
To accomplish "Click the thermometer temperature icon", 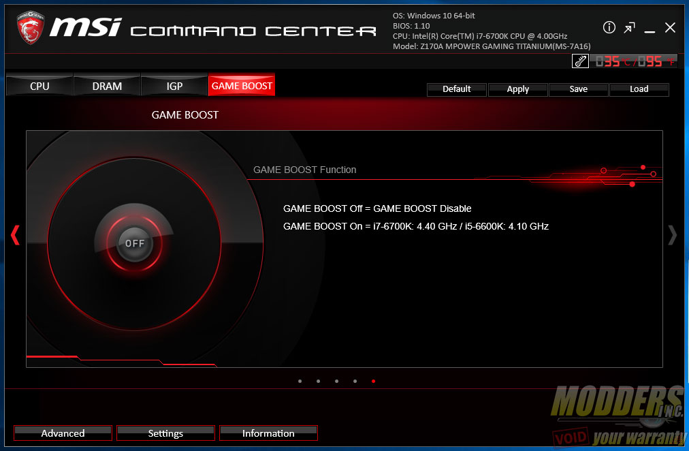I will 580,61.
